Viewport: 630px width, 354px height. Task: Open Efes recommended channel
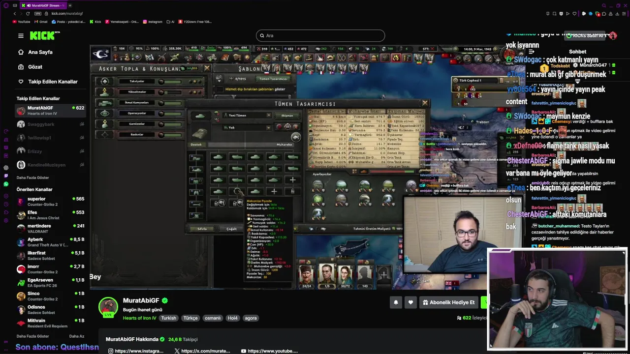click(x=50, y=215)
